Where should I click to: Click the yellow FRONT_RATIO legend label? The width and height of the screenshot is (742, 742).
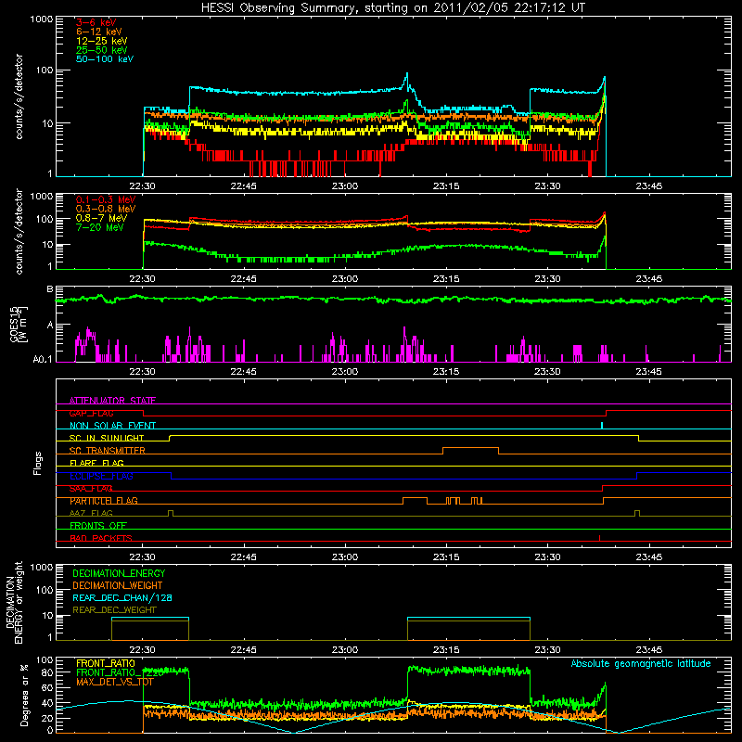106,663
